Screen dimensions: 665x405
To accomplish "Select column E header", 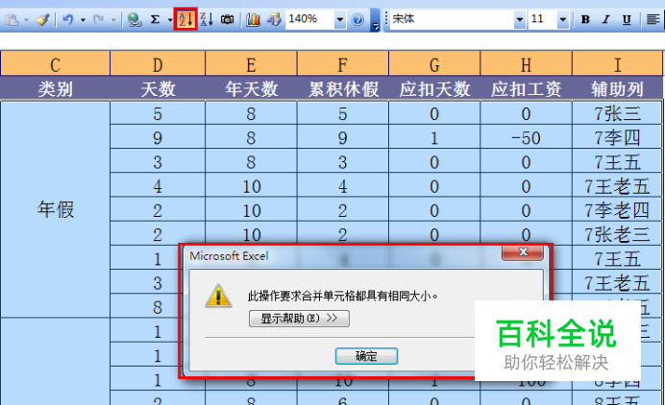I will 251,64.
